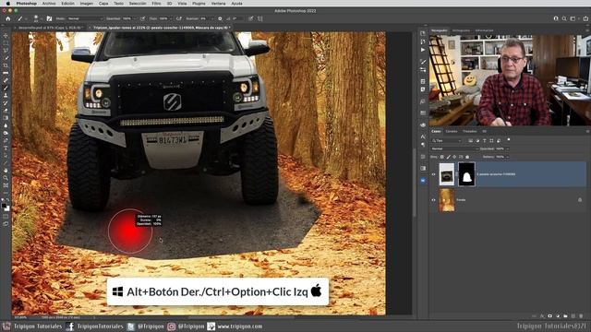This screenshot has height=332, width=591.
Task: Open the Capa menu
Action: pyautogui.click(x=103, y=4)
